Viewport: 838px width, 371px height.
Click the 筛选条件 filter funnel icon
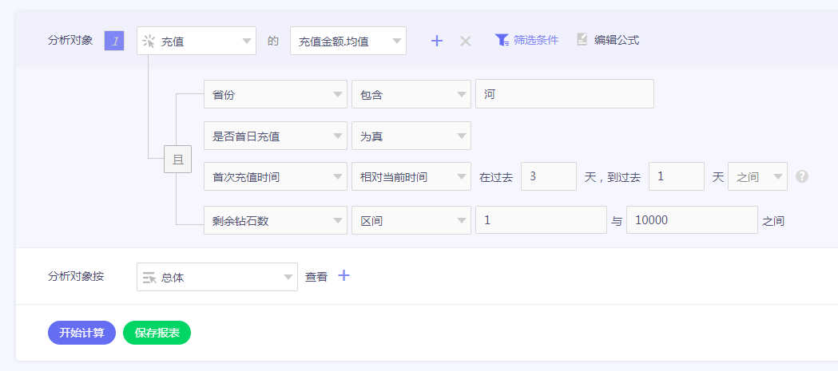click(502, 40)
